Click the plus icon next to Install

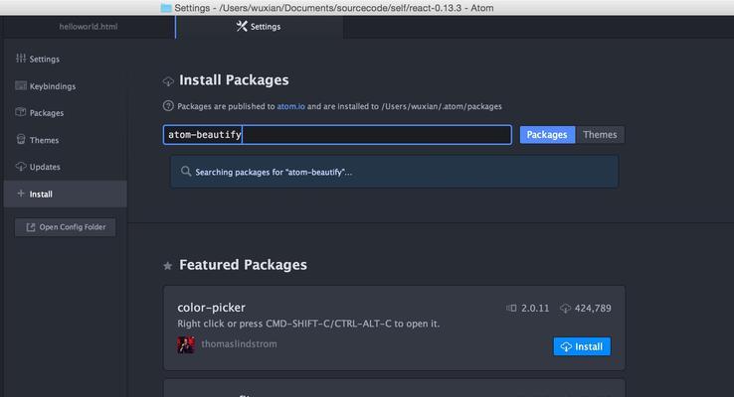tap(21, 194)
